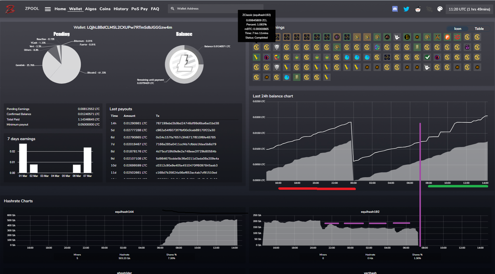
Task: Select the yellow V on green icon
Action: pos(256,57)
